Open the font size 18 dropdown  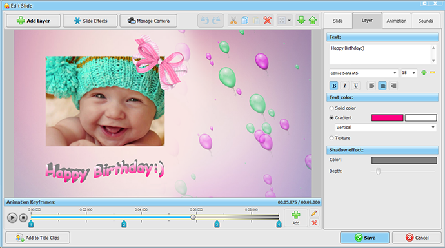pyautogui.click(x=408, y=73)
